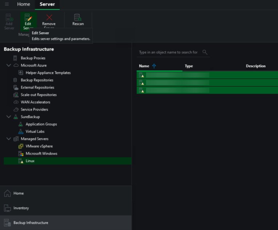The width and height of the screenshot is (278, 230).
Task: Click the Remove Server ribbon icon
Action: pyautogui.click(x=49, y=18)
